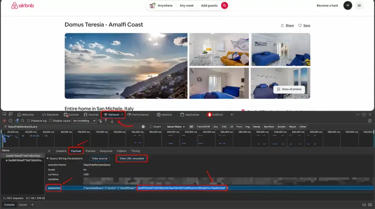
Task: Open the user profile avatar M
Action: 348,5
